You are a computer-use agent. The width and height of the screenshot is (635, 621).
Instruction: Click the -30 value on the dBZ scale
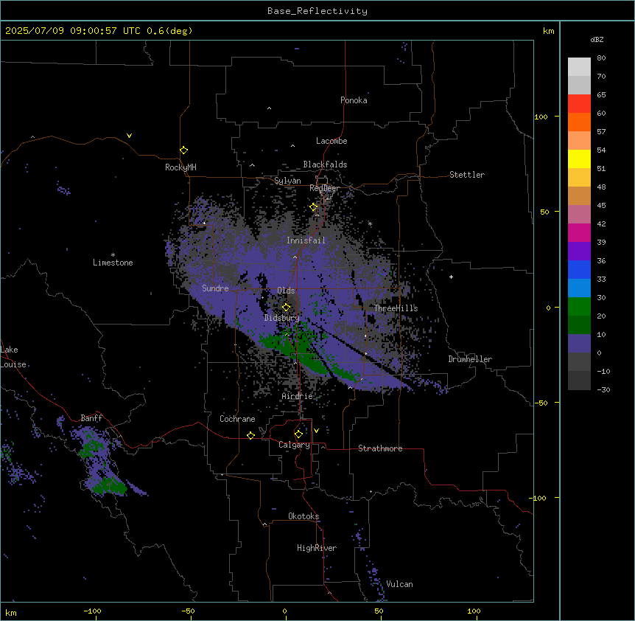click(x=603, y=389)
